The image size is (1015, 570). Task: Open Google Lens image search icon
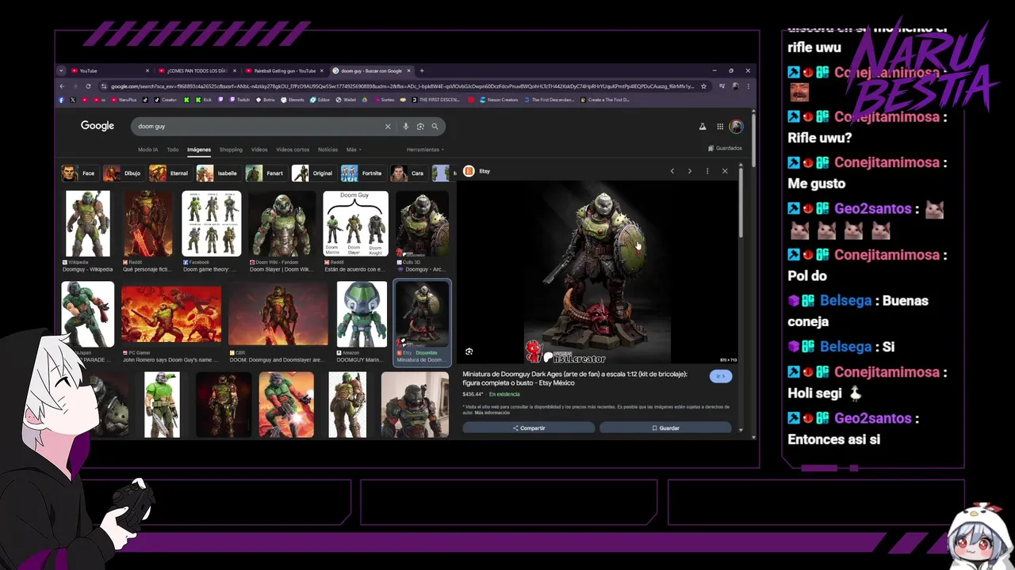click(420, 126)
